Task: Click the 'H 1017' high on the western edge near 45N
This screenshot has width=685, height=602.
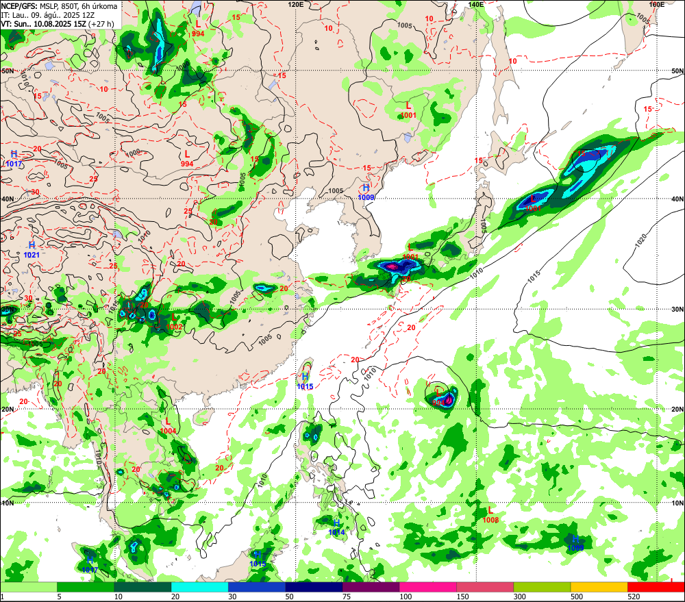Action: point(14,159)
